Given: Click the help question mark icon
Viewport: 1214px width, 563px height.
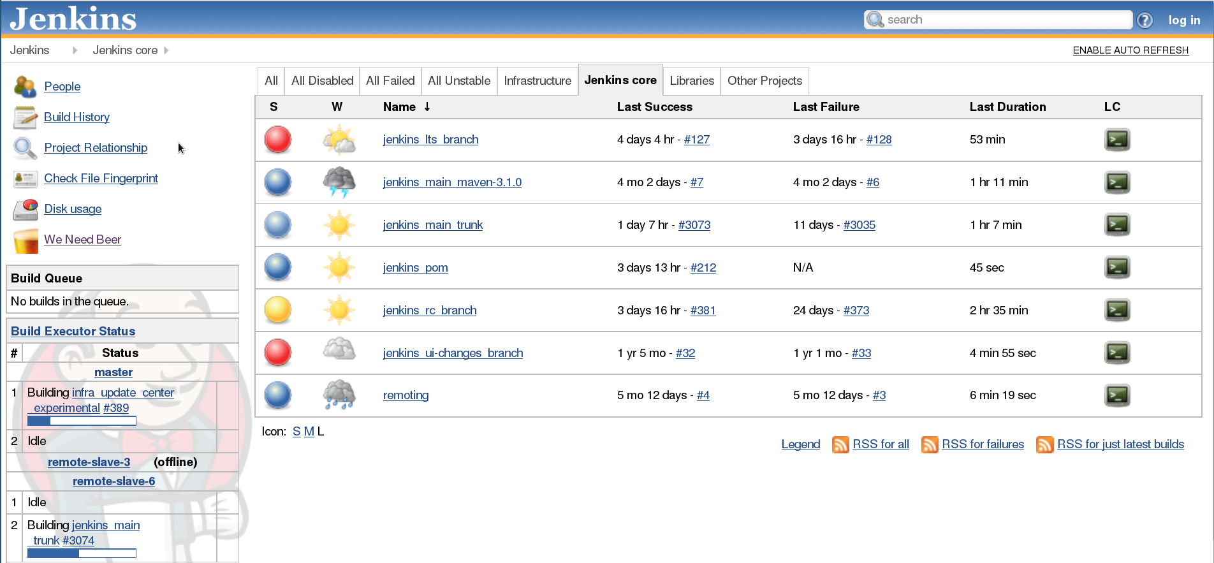Looking at the screenshot, I should pyautogui.click(x=1145, y=20).
